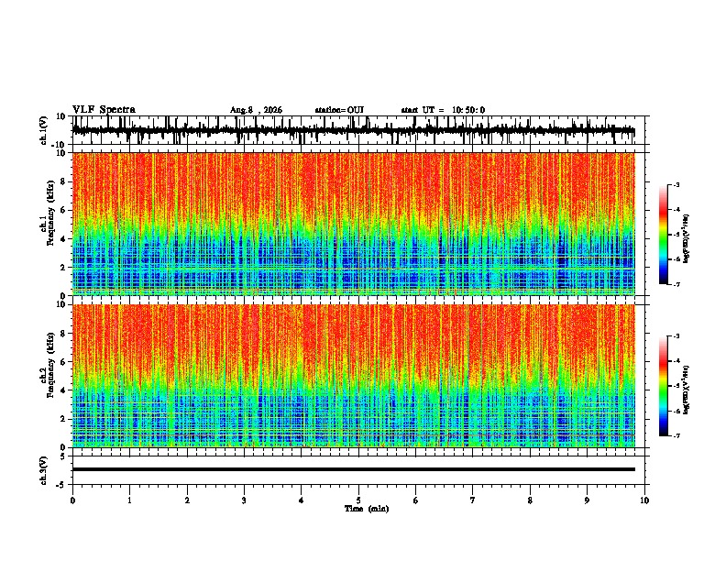
Task: Click time axis tick label 0
Action: (x=72, y=500)
